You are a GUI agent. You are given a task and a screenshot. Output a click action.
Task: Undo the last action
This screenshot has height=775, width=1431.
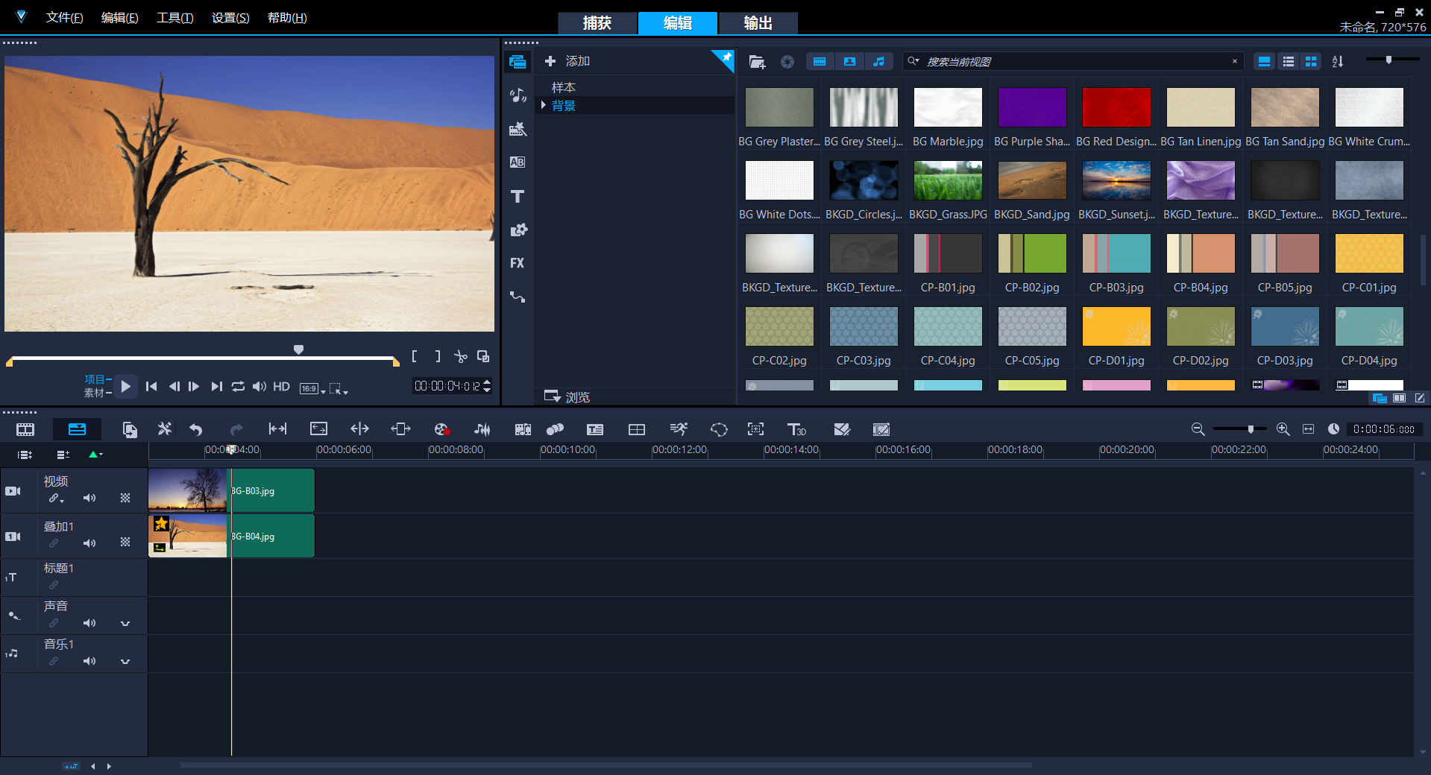[x=196, y=429]
